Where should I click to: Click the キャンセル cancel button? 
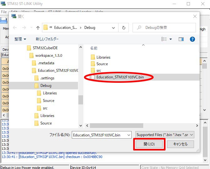click(181, 144)
